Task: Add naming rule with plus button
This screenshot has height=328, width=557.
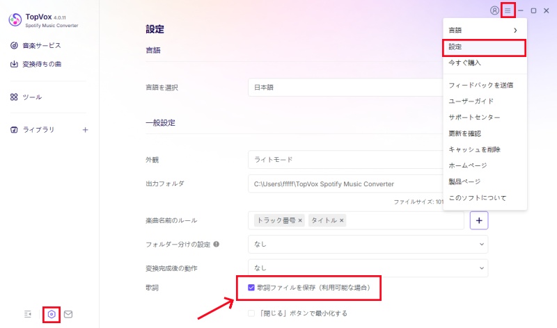Action: [x=479, y=220]
